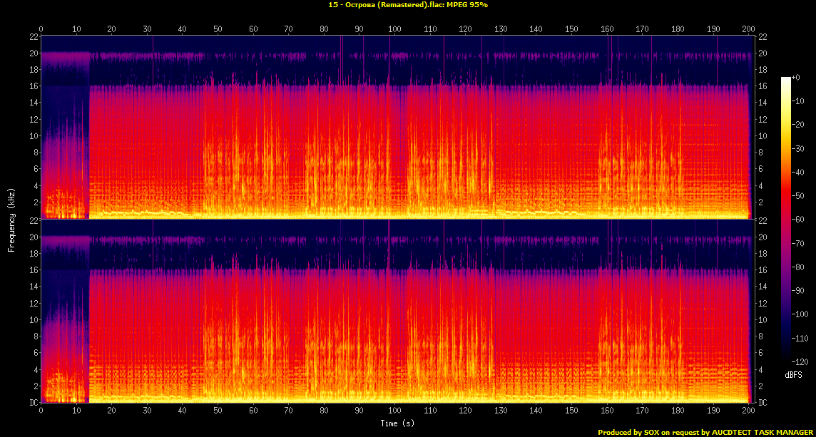Select the 50 mark on bottom time axis

(x=218, y=411)
